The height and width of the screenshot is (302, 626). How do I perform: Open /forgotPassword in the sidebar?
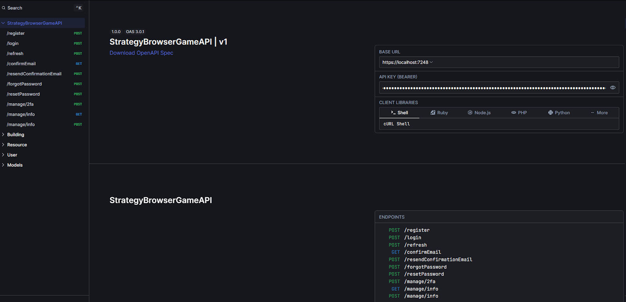[x=42, y=84]
